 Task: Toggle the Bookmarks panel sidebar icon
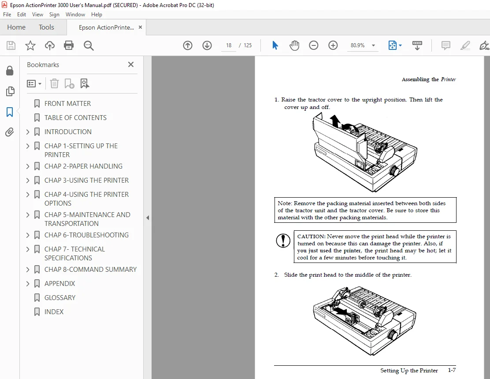tap(10, 112)
